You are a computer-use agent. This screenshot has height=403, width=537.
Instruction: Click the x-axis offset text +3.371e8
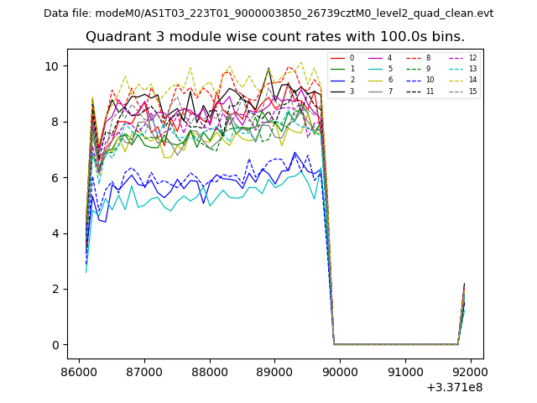[x=455, y=386]
